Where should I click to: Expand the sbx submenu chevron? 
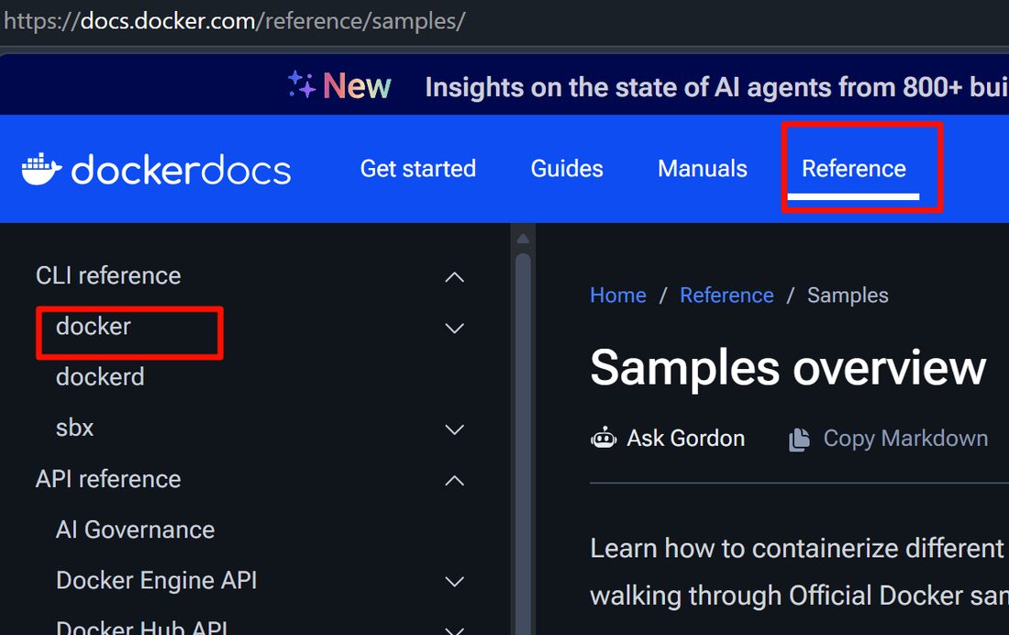click(454, 429)
